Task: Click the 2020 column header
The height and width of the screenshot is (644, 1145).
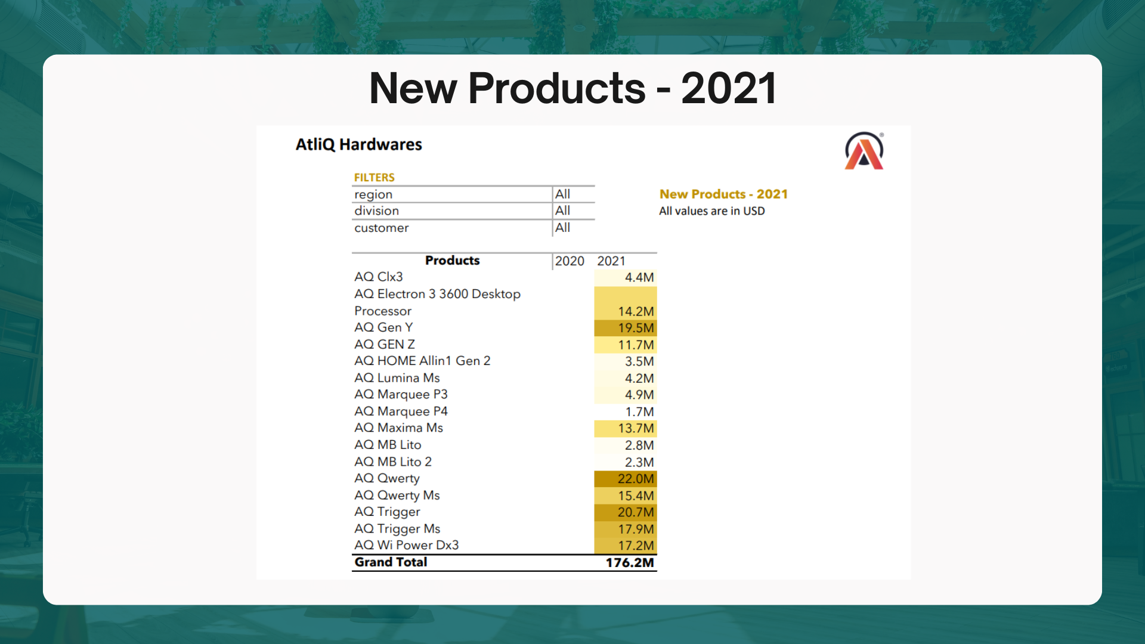Action: click(569, 261)
